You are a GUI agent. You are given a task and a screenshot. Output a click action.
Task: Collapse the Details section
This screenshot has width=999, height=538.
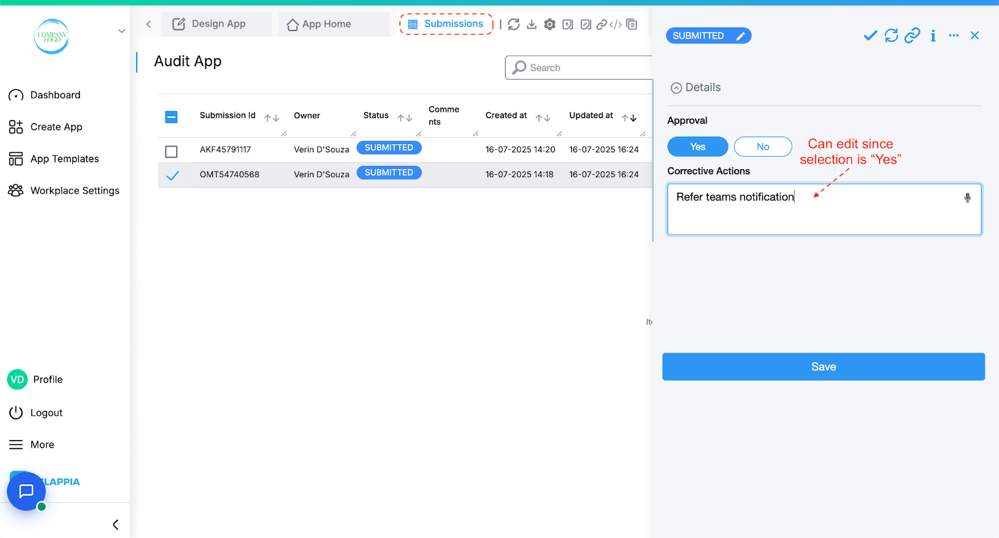click(x=676, y=88)
